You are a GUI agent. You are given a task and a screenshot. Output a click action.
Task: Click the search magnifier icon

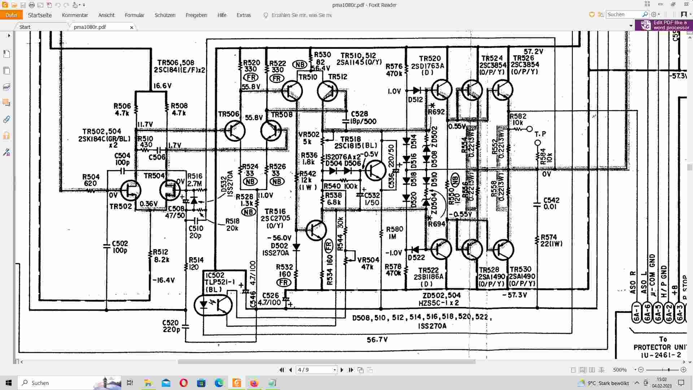[645, 14]
